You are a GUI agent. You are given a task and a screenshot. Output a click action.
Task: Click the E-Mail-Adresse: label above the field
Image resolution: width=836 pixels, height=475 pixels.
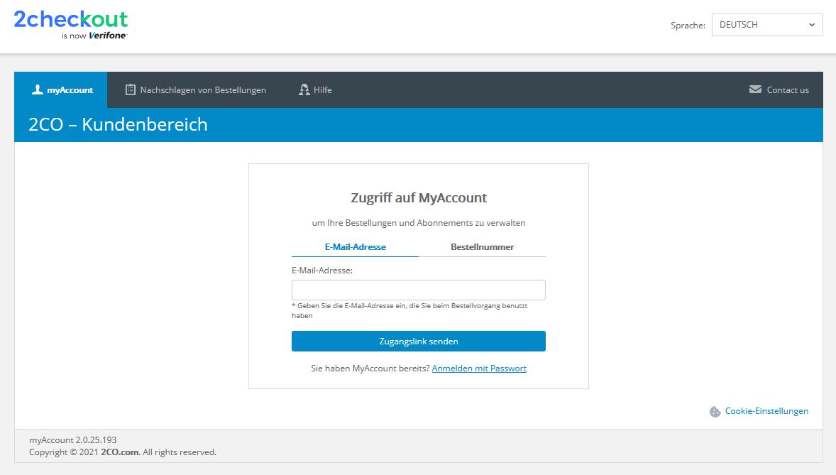pyautogui.click(x=322, y=271)
